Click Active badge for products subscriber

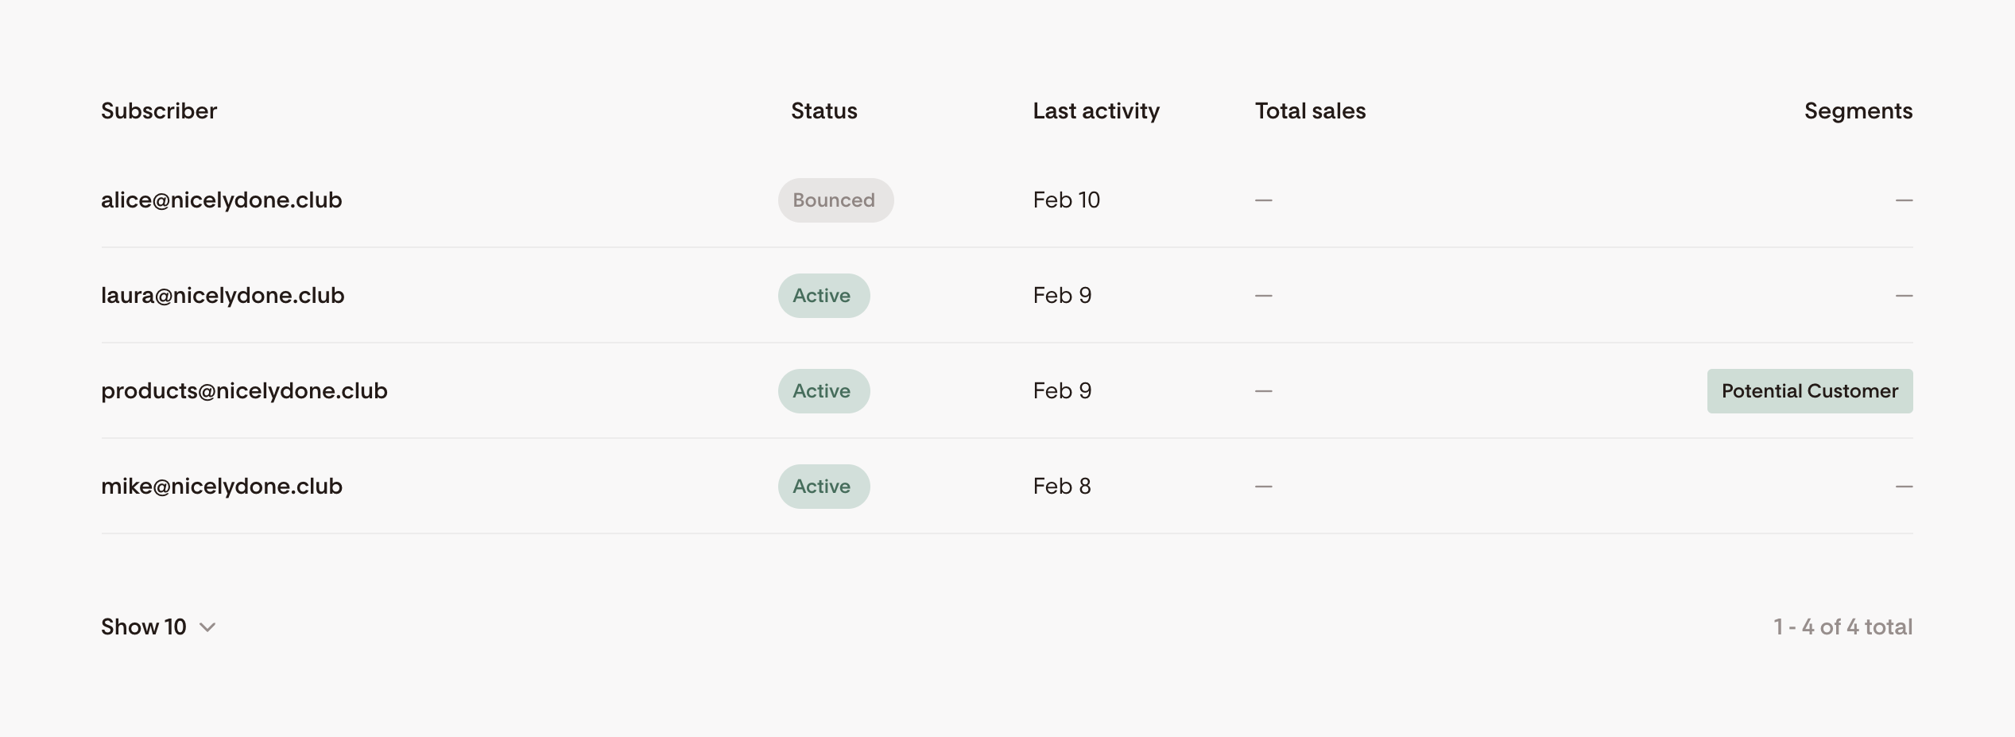(823, 391)
